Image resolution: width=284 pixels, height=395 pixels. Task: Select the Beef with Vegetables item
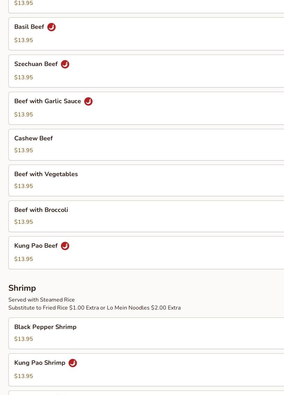(46, 174)
